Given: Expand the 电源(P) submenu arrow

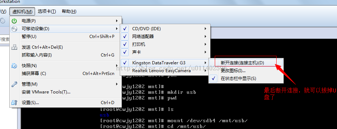Looking at the screenshot, I should pyautogui.click(x=117, y=21).
